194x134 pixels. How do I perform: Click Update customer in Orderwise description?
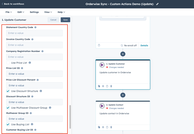115,72
